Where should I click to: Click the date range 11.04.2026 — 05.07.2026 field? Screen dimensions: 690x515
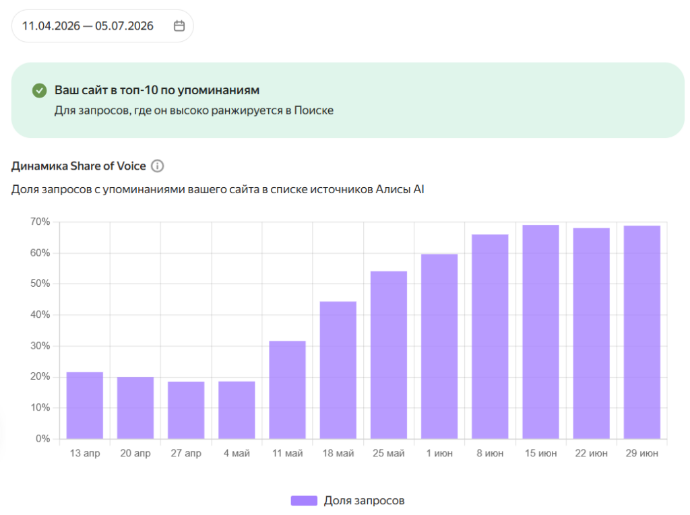point(102,26)
